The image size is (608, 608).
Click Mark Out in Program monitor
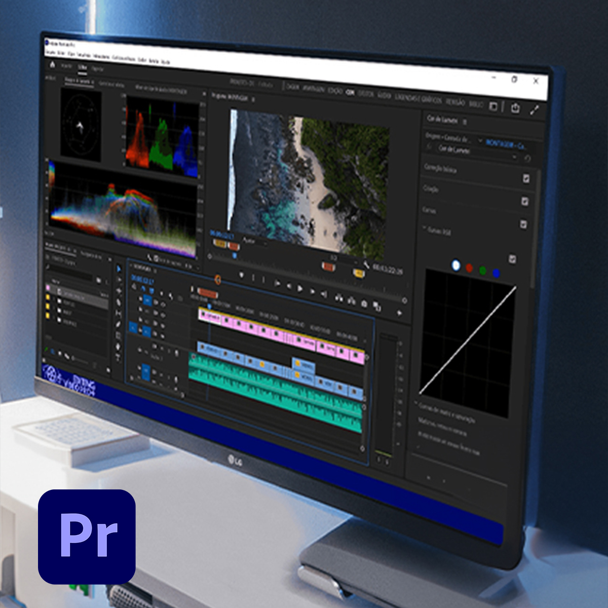tap(263, 280)
